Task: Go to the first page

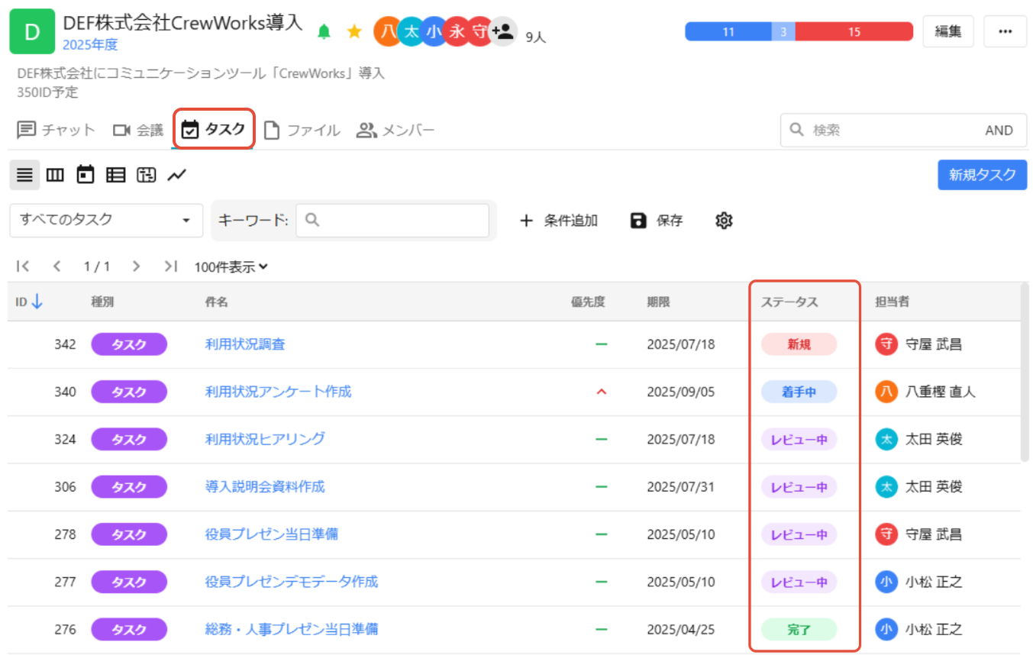Action: pyautogui.click(x=23, y=266)
